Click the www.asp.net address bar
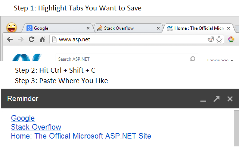 click(127, 39)
